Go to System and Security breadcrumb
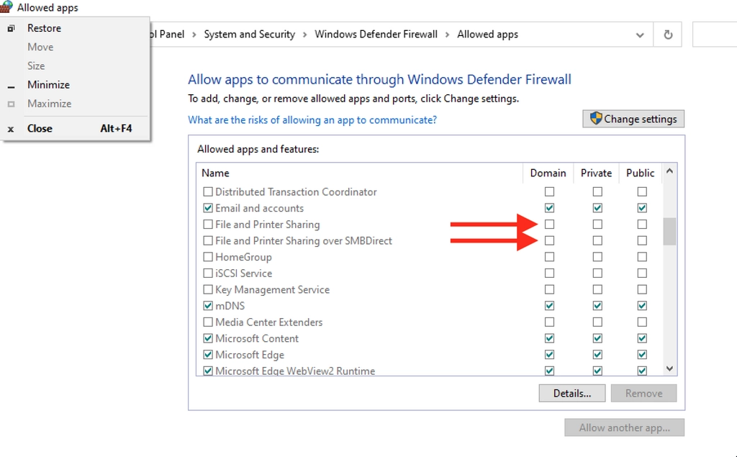 click(249, 35)
